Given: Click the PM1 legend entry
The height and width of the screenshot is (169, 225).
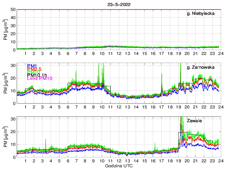Looking at the screenshot, I should click(x=32, y=66).
